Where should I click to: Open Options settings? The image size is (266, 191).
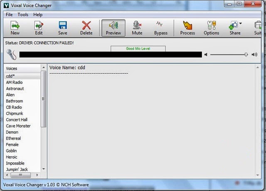click(212, 28)
